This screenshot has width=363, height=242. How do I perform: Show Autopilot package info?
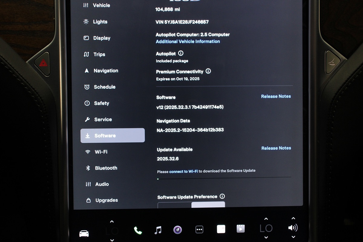point(181,53)
